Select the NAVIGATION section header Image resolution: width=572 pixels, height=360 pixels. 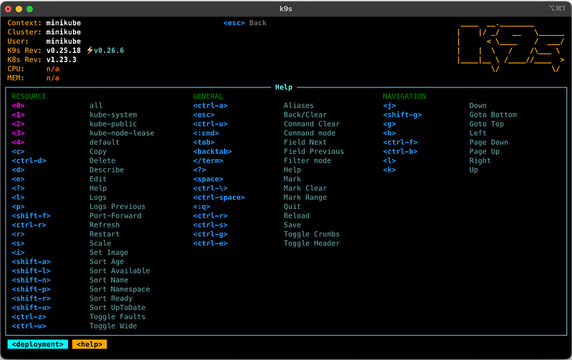click(404, 97)
